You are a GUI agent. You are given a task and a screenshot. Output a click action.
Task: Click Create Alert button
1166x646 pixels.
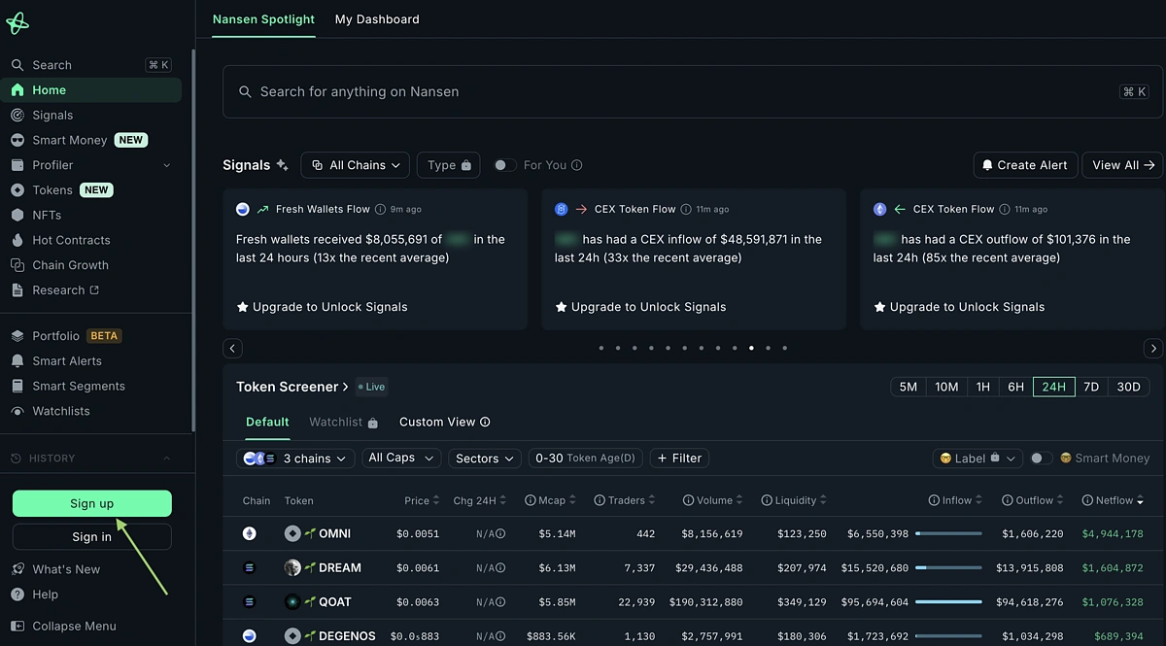(x=1024, y=165)
